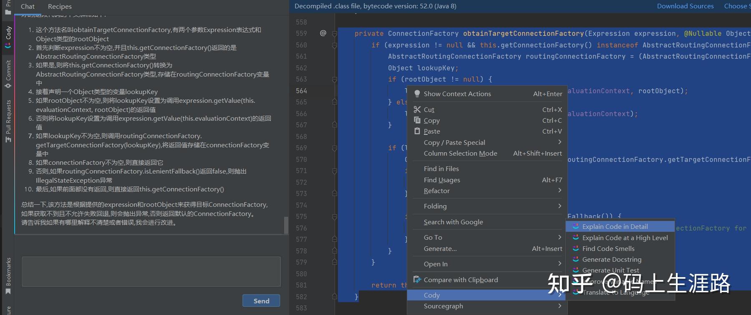Screen dimensions: 751x315
Task: Click the Show Context Actions lightbulb icon
Action: (417, 94)
